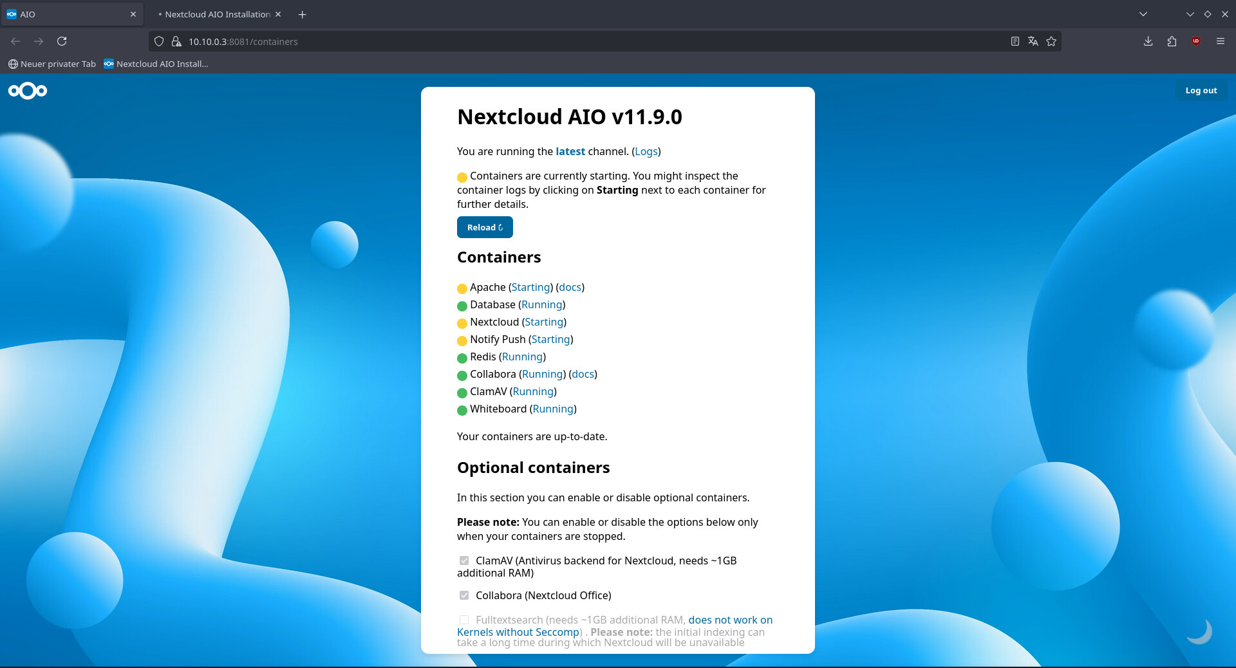Click the URL address bar field

coord(579,41)
